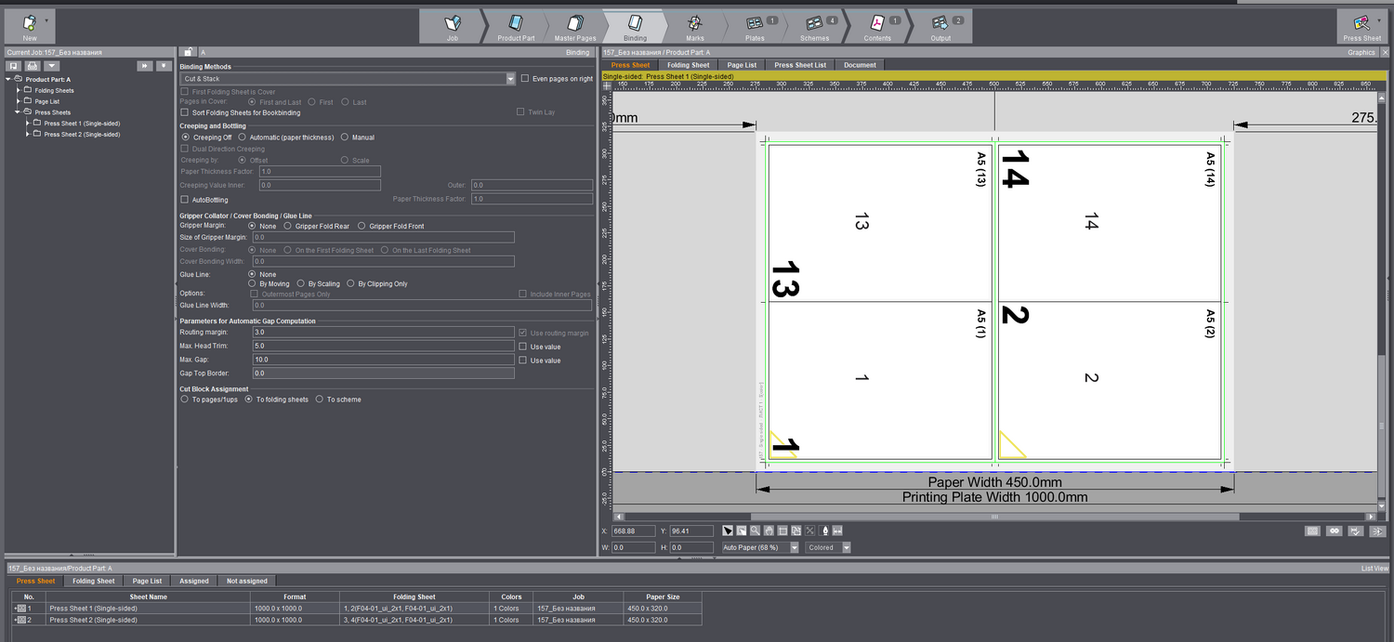Open the Auto Paper zoom dropdown
1394x642 pixels.
click(x=794, y=548)
